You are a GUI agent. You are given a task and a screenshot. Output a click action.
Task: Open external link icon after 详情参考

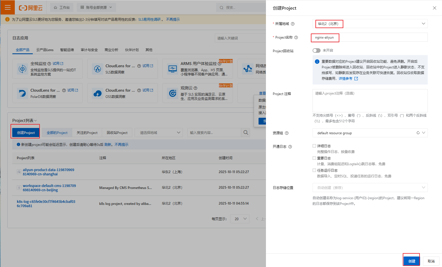coord(356,79)
